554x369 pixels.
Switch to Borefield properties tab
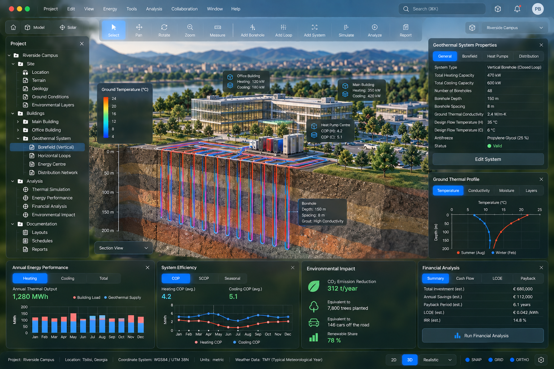click(470, 56)
